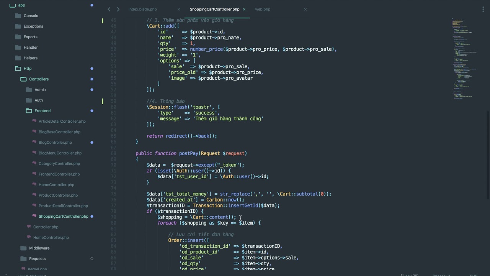
Task: Click the 'Order::insert([' line
Action: [x=189, y=240]
